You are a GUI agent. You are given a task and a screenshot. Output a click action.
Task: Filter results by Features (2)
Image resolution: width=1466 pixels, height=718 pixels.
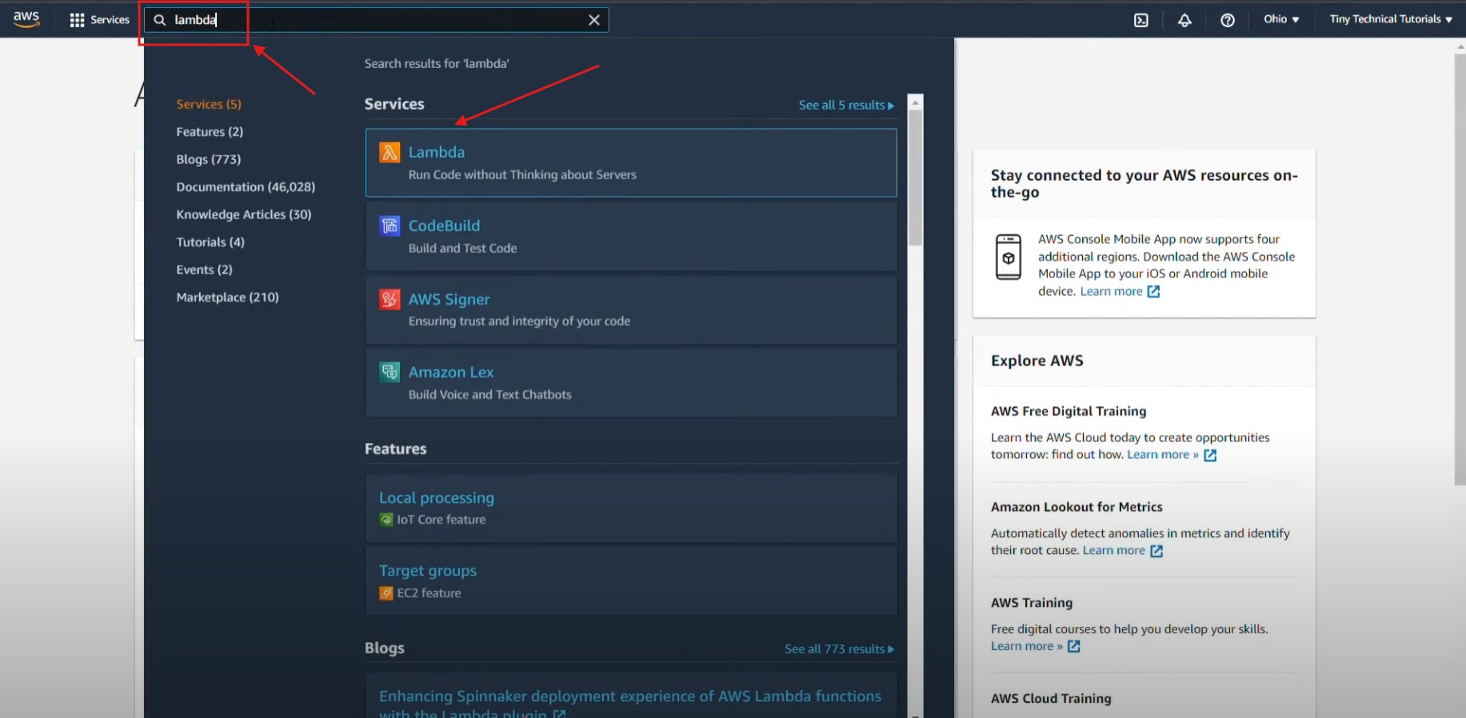click(x=210, y=132)
